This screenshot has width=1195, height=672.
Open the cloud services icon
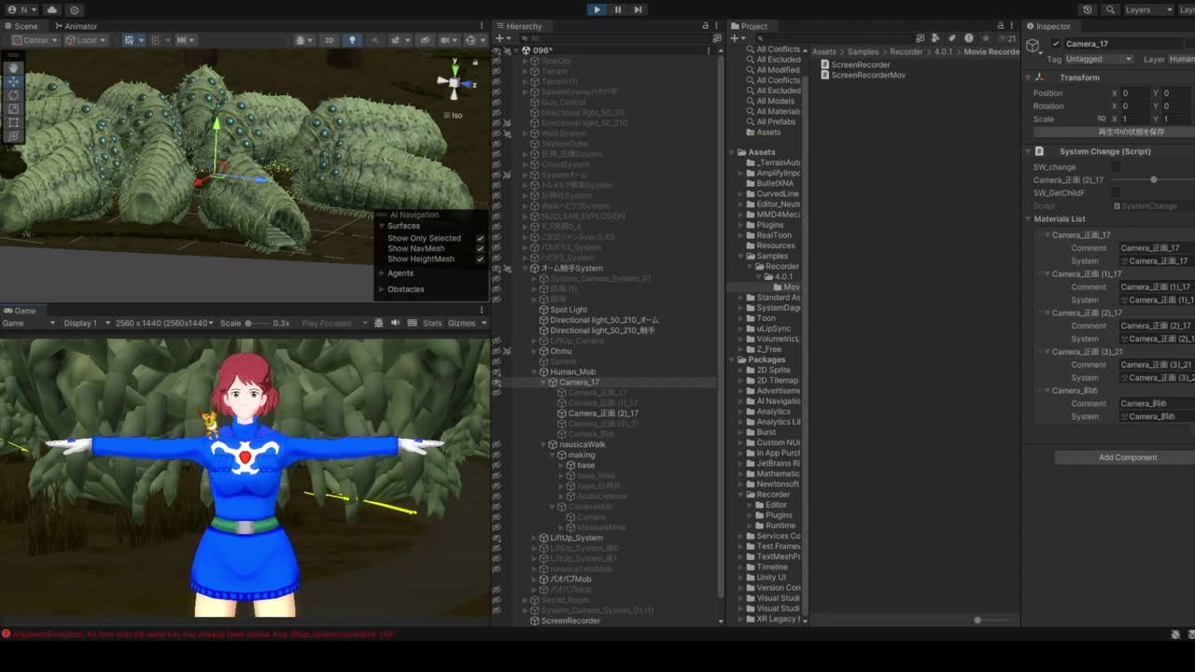(51, 9)
